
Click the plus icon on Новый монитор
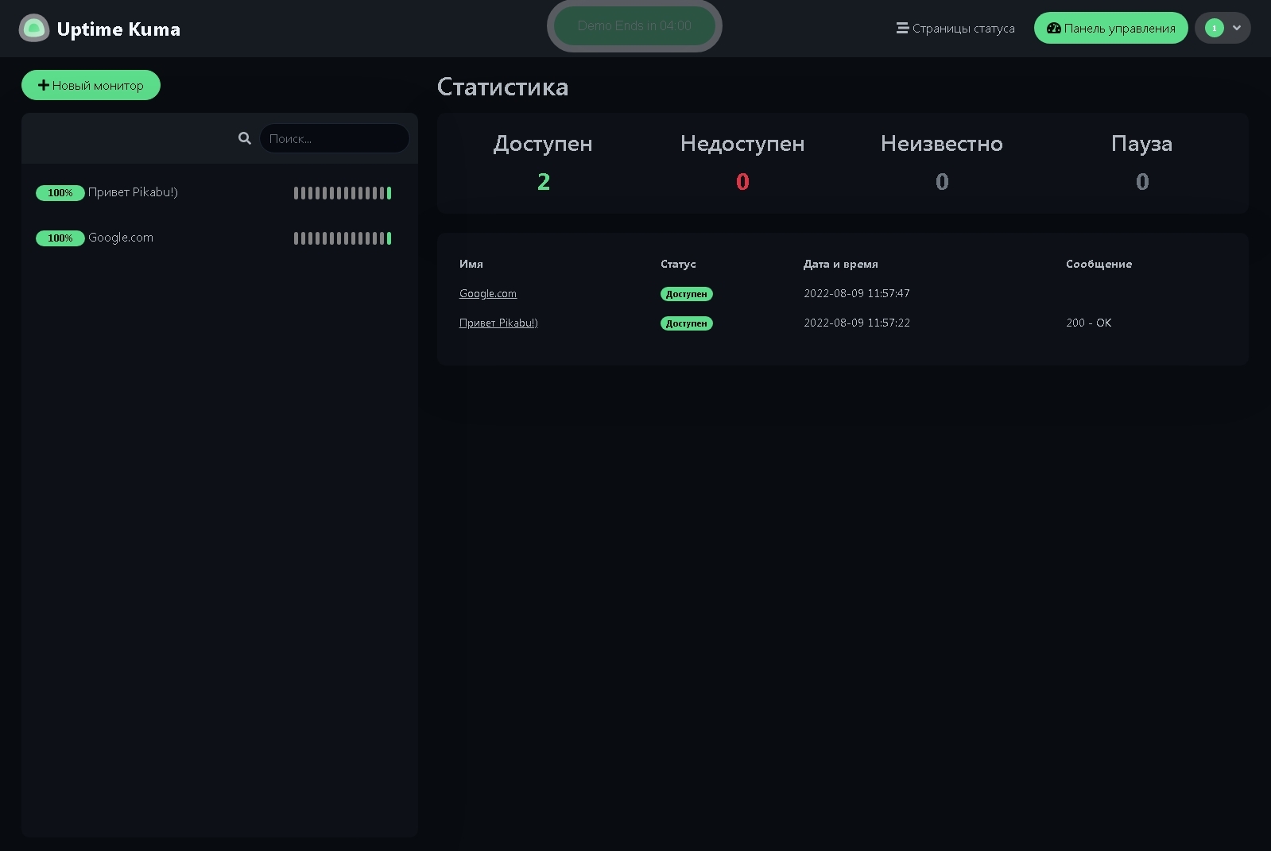tap(44, 85)
